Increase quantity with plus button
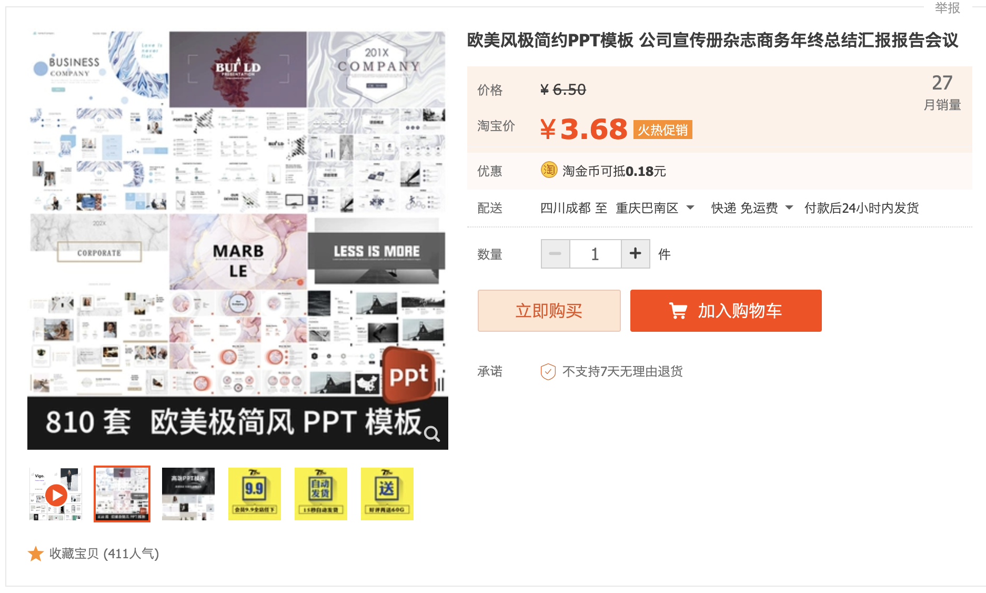 pos(636,254)
